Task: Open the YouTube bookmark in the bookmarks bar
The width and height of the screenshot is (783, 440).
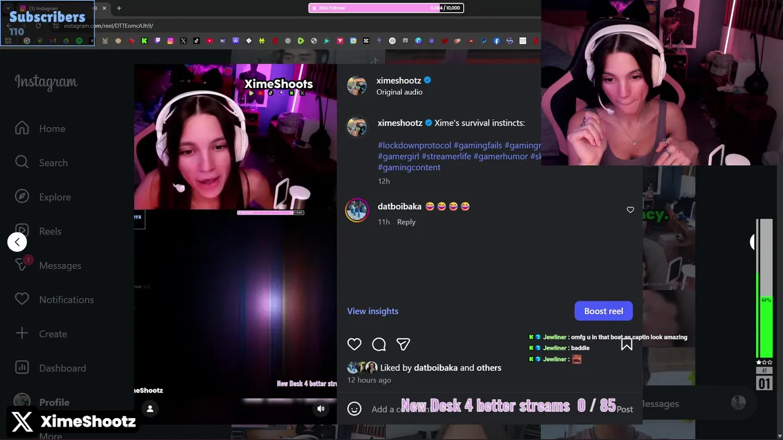Action: click(210, 41)
